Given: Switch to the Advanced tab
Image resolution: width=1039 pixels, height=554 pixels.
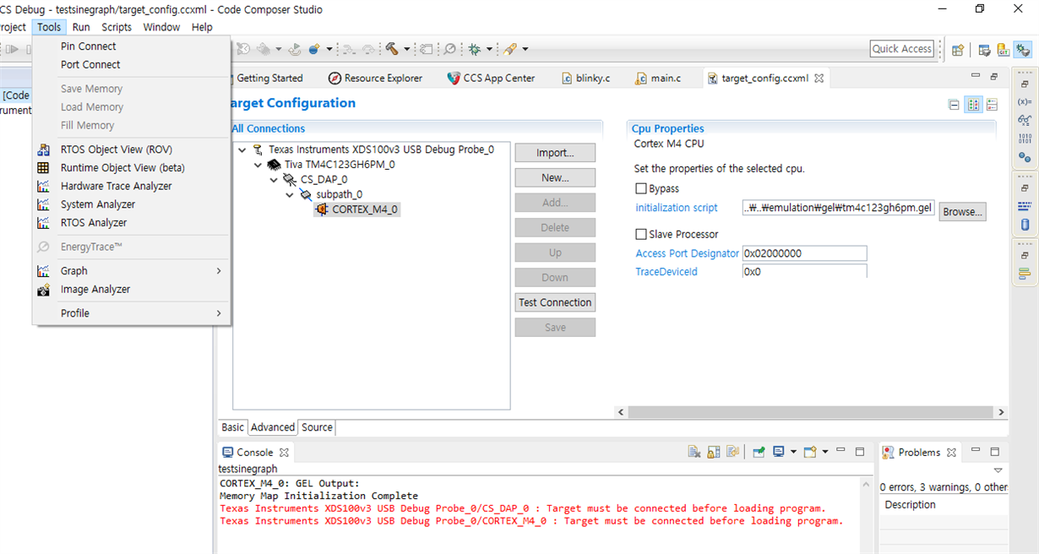Looking at the screenshot, I should click(273, 427).
